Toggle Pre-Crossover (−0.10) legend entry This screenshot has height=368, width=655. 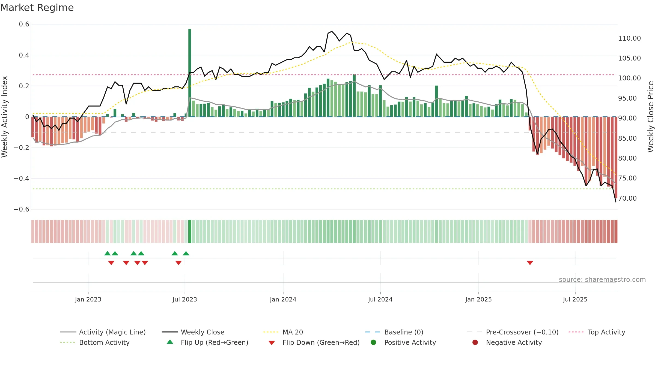click(x=513, y=332)
